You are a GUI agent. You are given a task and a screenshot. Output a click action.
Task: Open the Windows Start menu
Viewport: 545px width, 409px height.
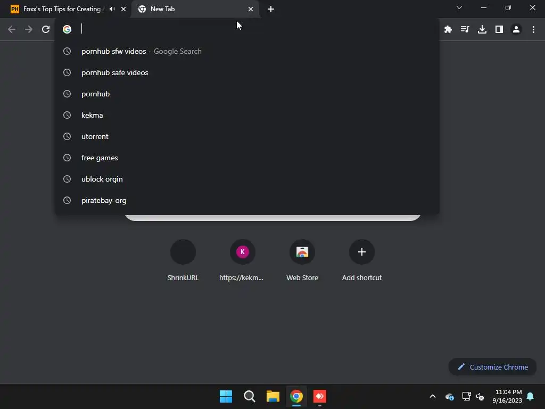click(226, 396)
